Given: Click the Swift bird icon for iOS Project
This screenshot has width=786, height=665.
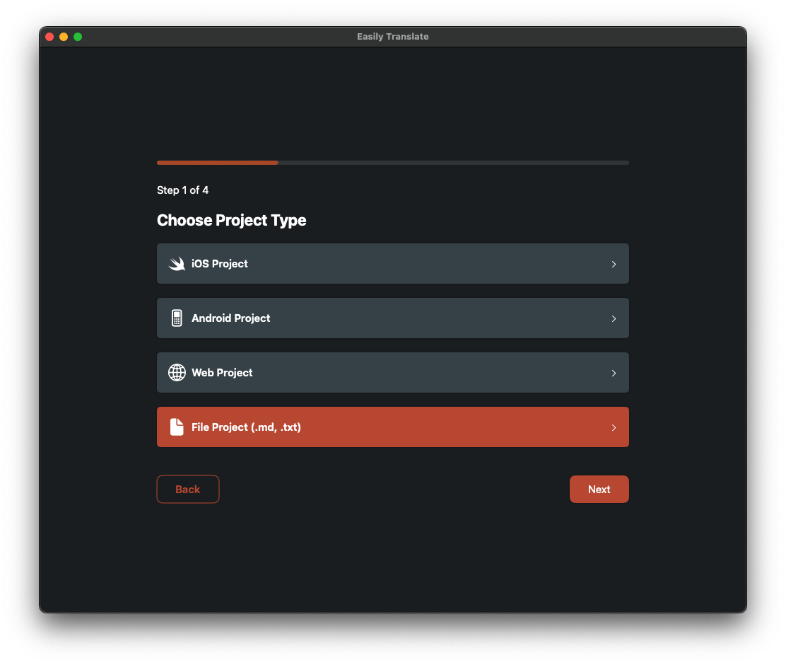Looking at the screenshot, I should [177, 263].
